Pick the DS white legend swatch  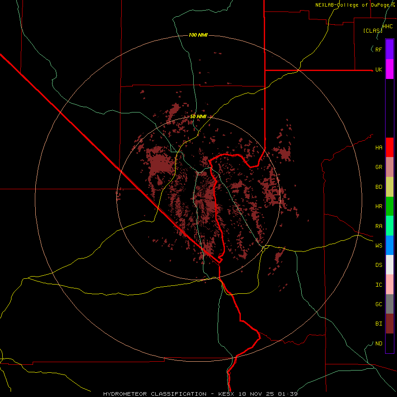390,265
